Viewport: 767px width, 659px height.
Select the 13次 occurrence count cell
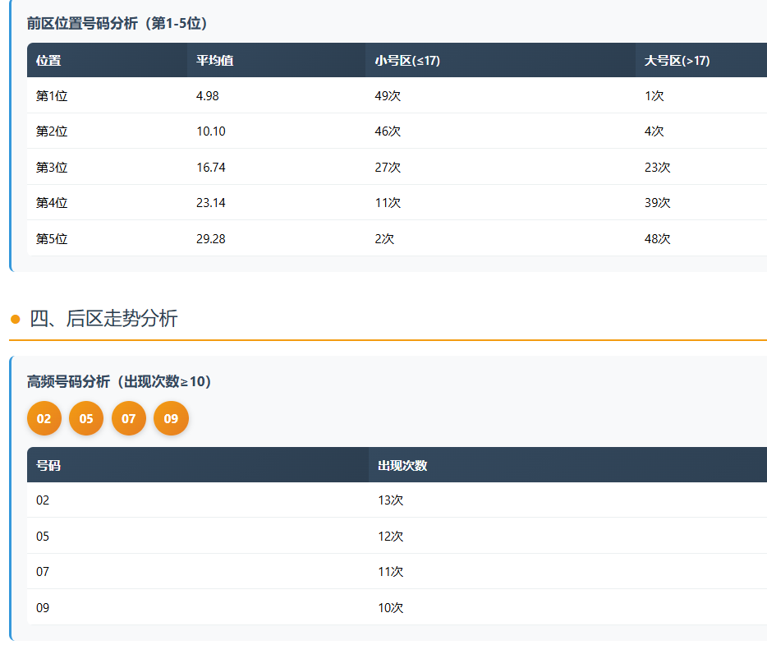tap(390, 500)
